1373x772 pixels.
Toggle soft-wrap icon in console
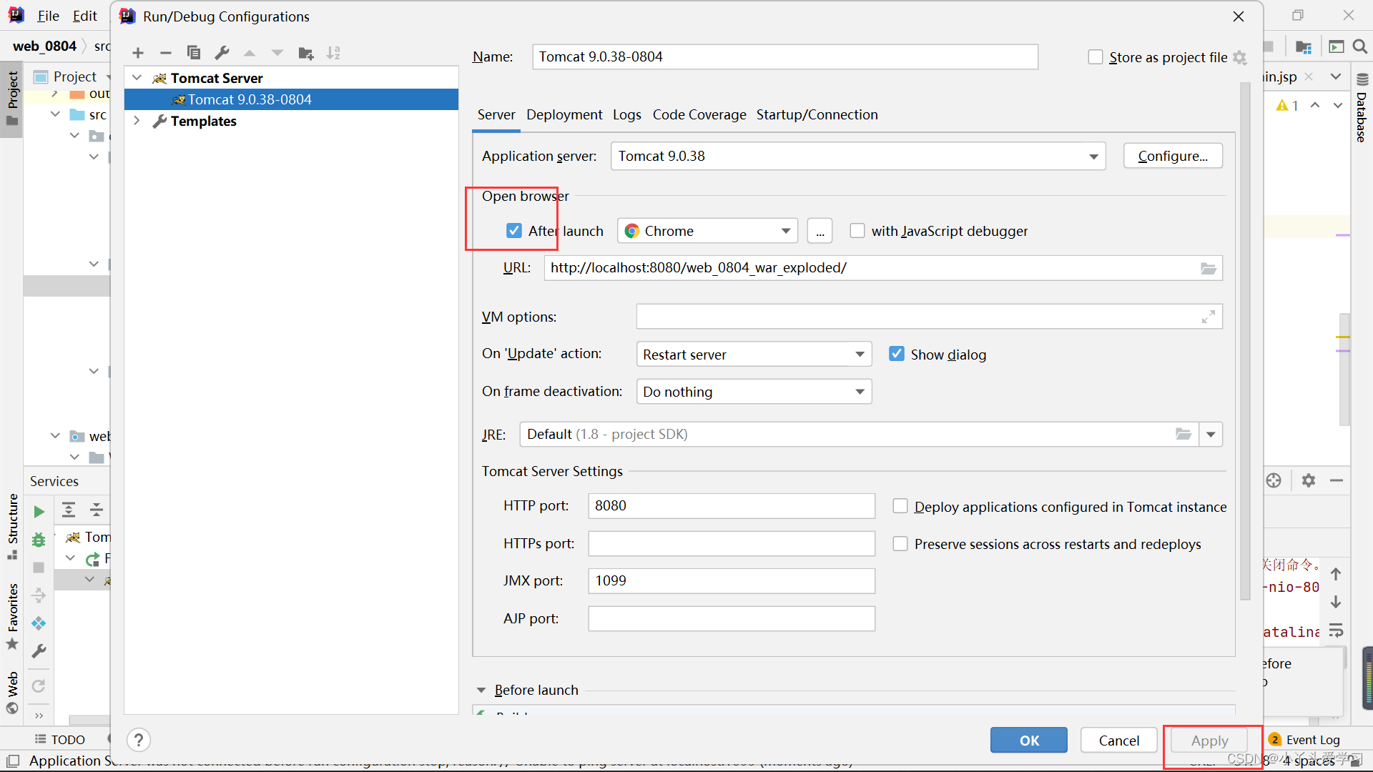click(x=1336, y=631)
